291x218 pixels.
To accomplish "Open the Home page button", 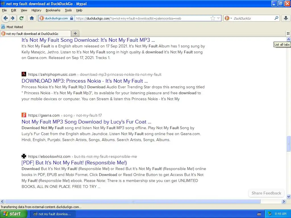I will pyautogui.click(x=32, y=18).
